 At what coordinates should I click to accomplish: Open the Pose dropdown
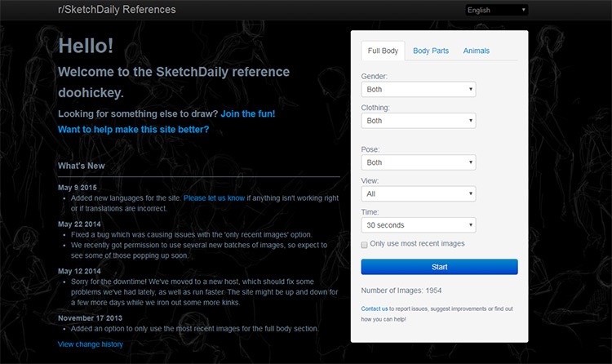[x=419, y=162]
